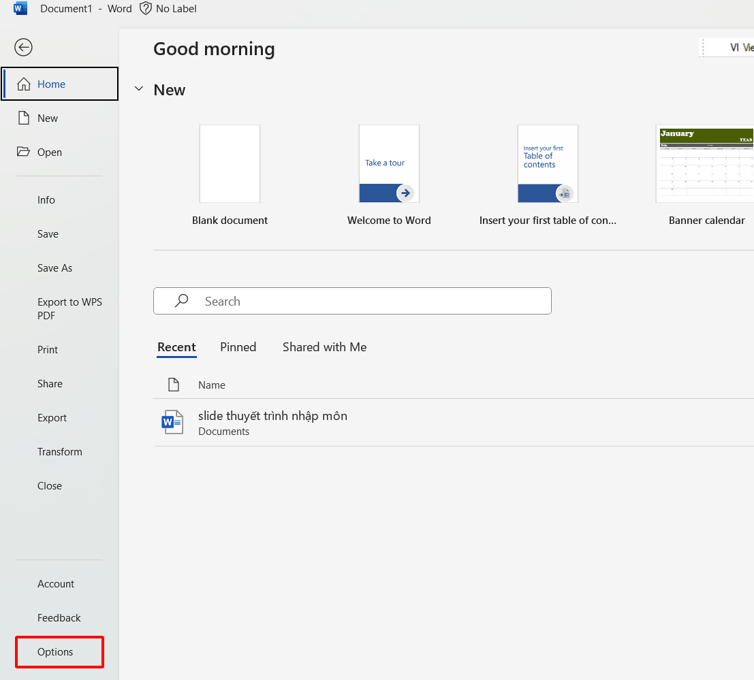Open the Account page
This screenshot has height=680, width=754.
click(x=56, y=584)
